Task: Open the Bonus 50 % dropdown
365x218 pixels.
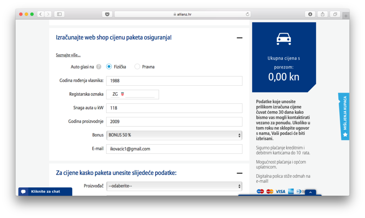Action: [174, 135]
